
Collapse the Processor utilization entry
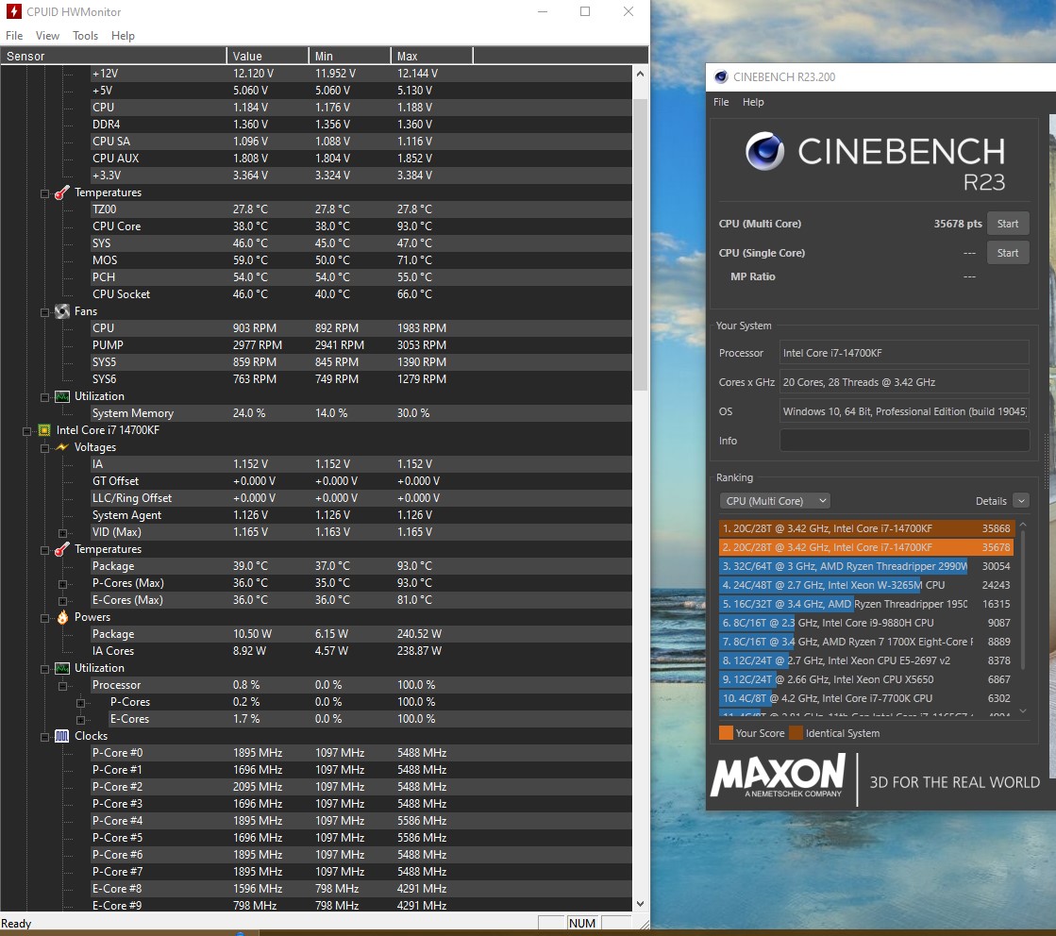pyautogui.click(x=62, y=686)
